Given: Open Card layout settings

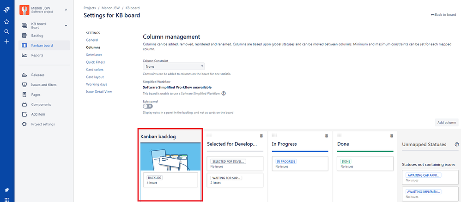Looking at the screenshot, I should (95, 77).
